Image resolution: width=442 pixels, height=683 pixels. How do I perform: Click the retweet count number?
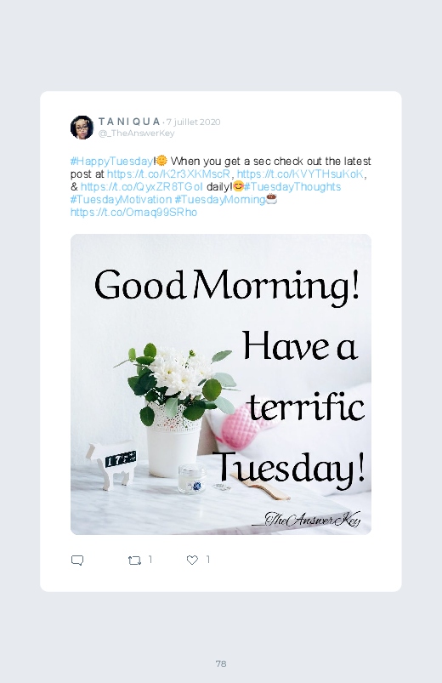tap(150, 560)
